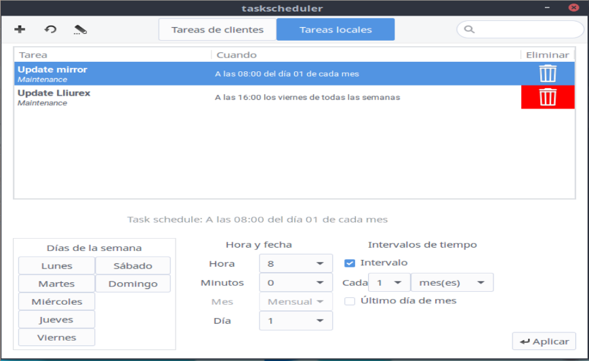
Task: Delete the Update Lliurex task with red trash
Action: [548, 97]
